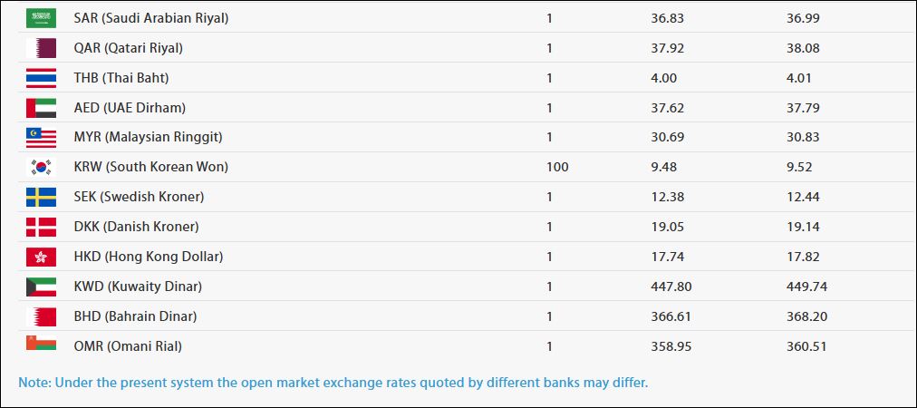The image size is (917, 408).
Task: Click the 4.00 Thai Baht rate
Action: point(664,78)
